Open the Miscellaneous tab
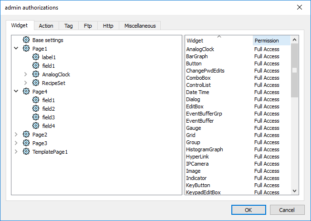The image size is (311, 221). click(x=140, y=26)
